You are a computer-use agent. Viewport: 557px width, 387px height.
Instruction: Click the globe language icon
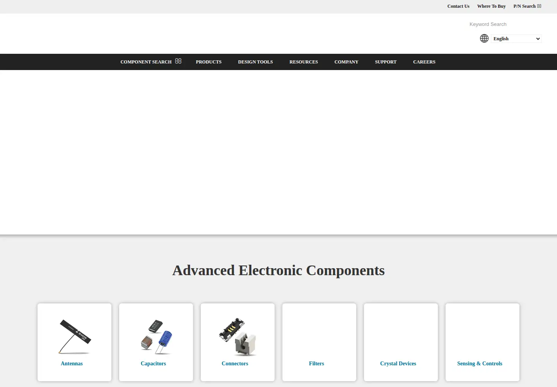tap(484, 38)
